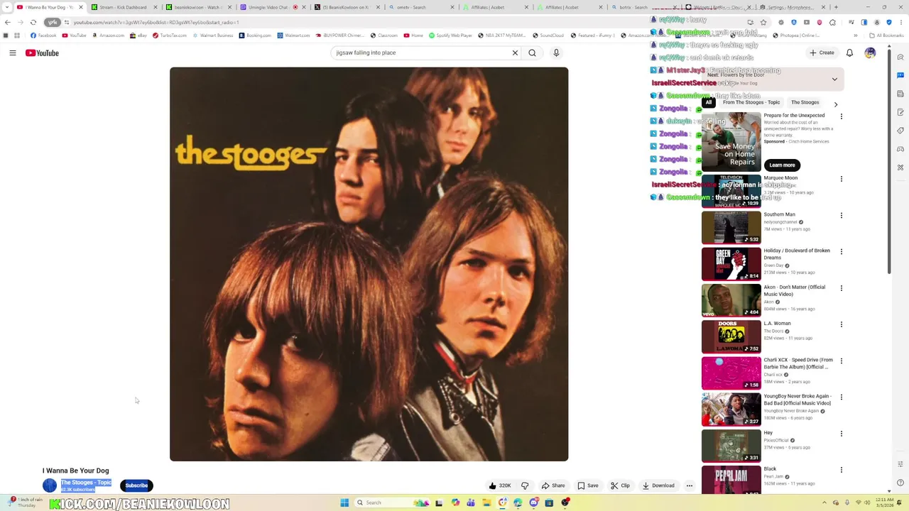Image resolution: width=909 pixels, height=511 pixels.
Task: Open the browser apps grid shortcut
Action: [x=17, y=35]
